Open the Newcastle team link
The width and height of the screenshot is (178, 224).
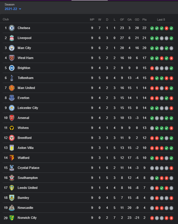click(x=25, y=208)
